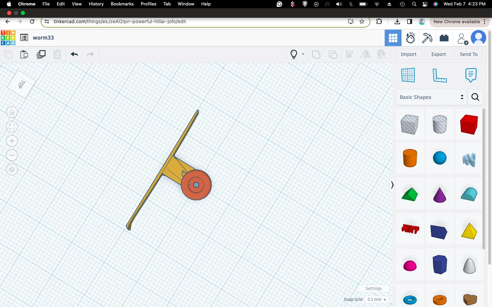Open the lightbulb visibility dropdown arrow
This screenshot has width=492, height=307.
click(303, 54)
